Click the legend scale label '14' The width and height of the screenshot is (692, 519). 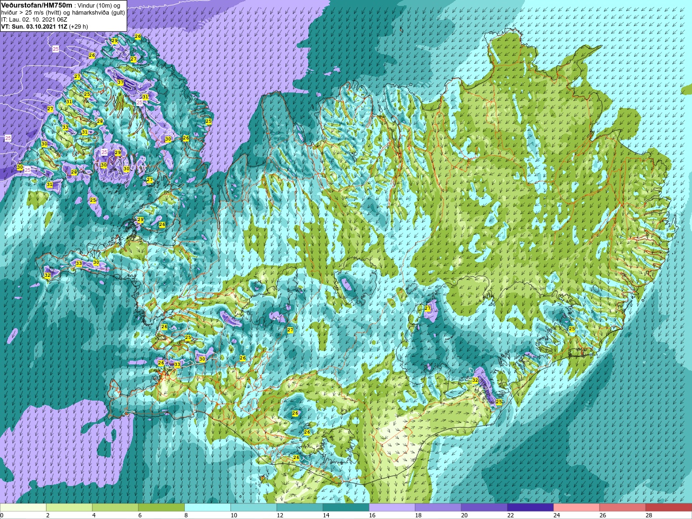(326, 515)
